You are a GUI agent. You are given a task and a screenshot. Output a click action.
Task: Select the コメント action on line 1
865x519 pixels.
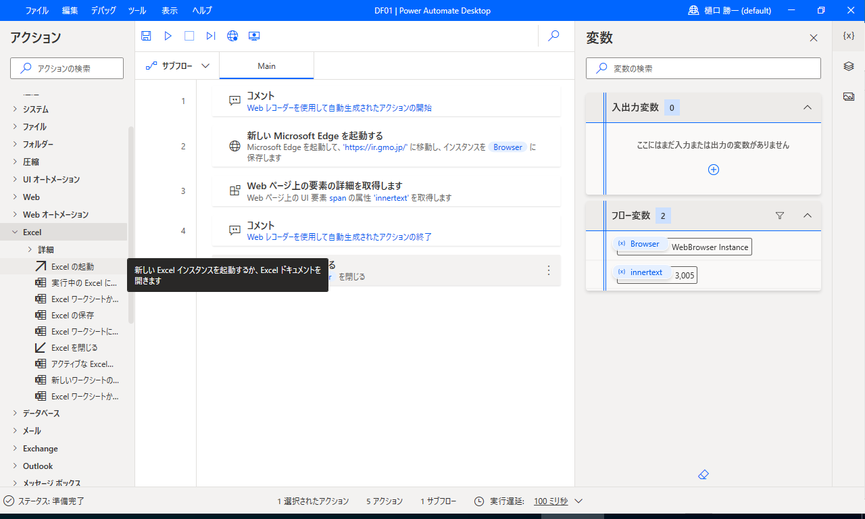[387, 101]
